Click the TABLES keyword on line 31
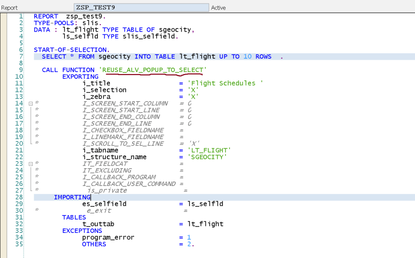The width and height of the screenshot is (415, 258). click(74, 218)
